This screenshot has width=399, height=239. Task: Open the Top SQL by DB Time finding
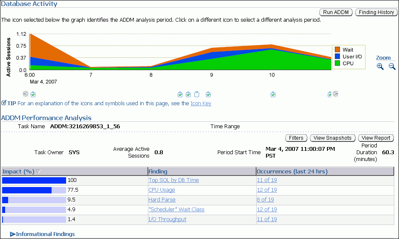pyautogui.click(x=173, y=180)
